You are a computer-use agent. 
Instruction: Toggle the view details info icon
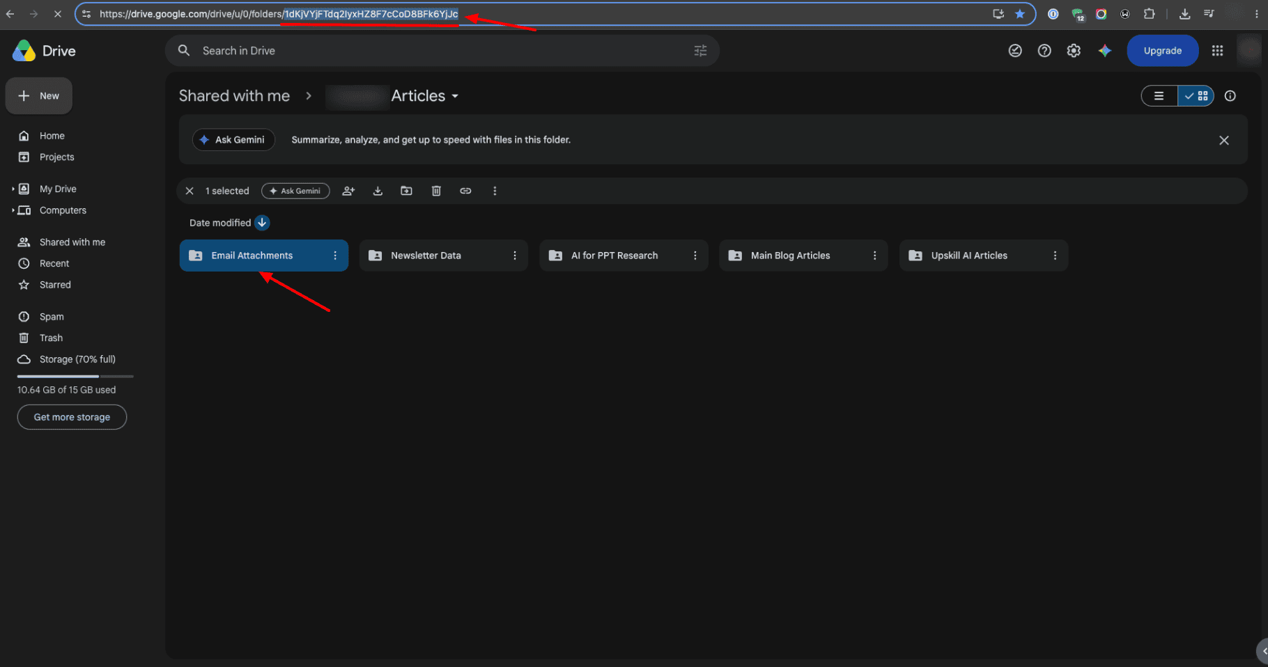pos(1230,96)
